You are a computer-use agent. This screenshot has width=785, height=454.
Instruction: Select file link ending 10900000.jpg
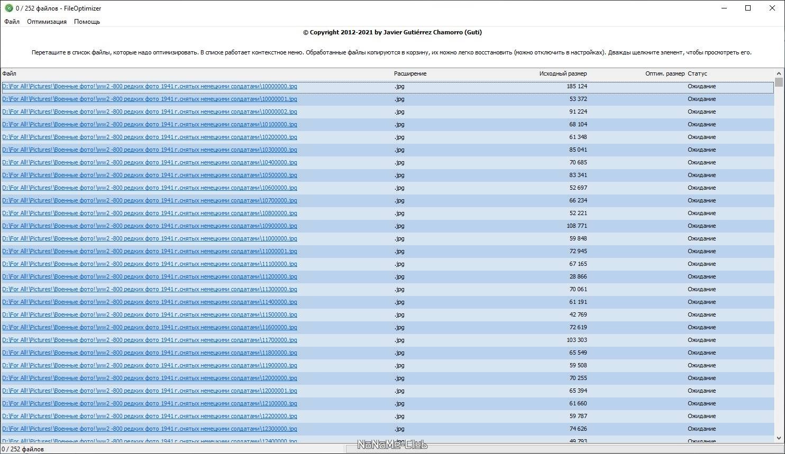(150, 226)
